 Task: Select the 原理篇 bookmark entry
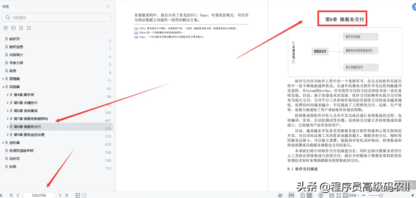15,79
